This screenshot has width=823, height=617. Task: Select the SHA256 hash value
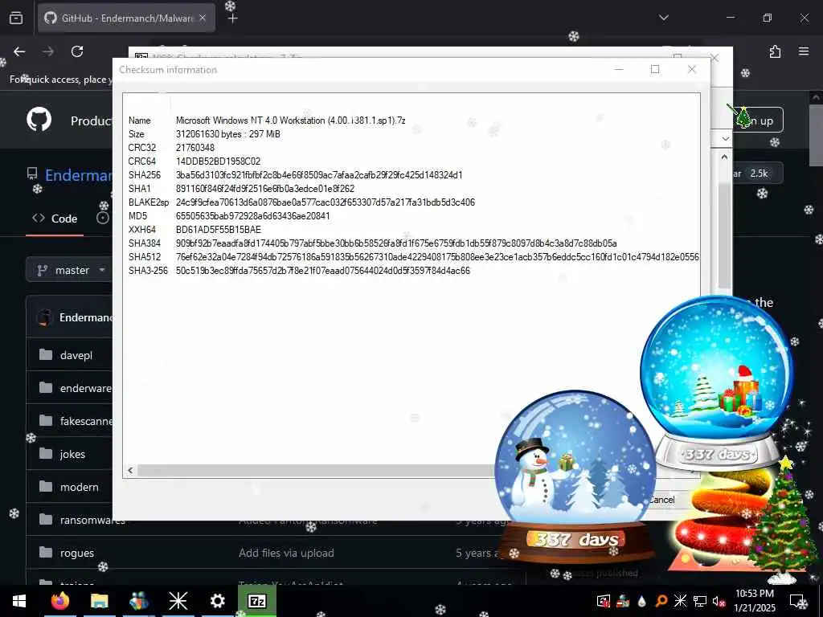(319, 174)
